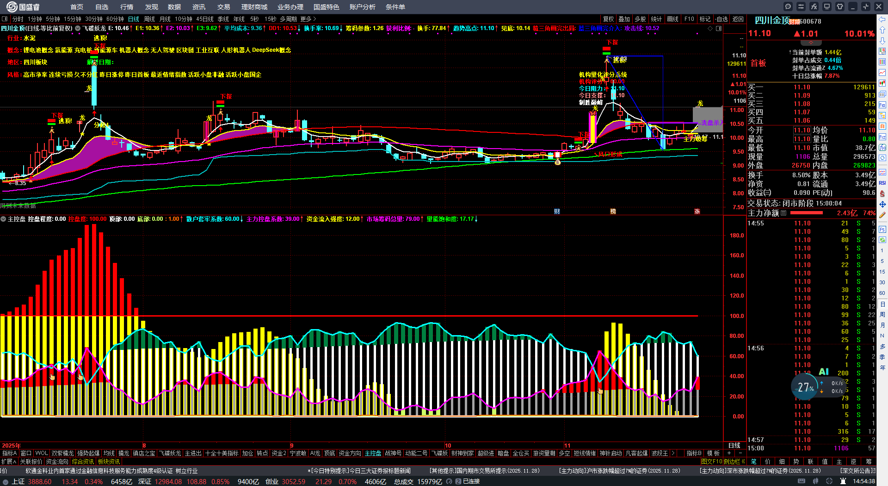888x486 pixels.
Task: Click the 返回 return button
Action: click(x=738, y=19)
